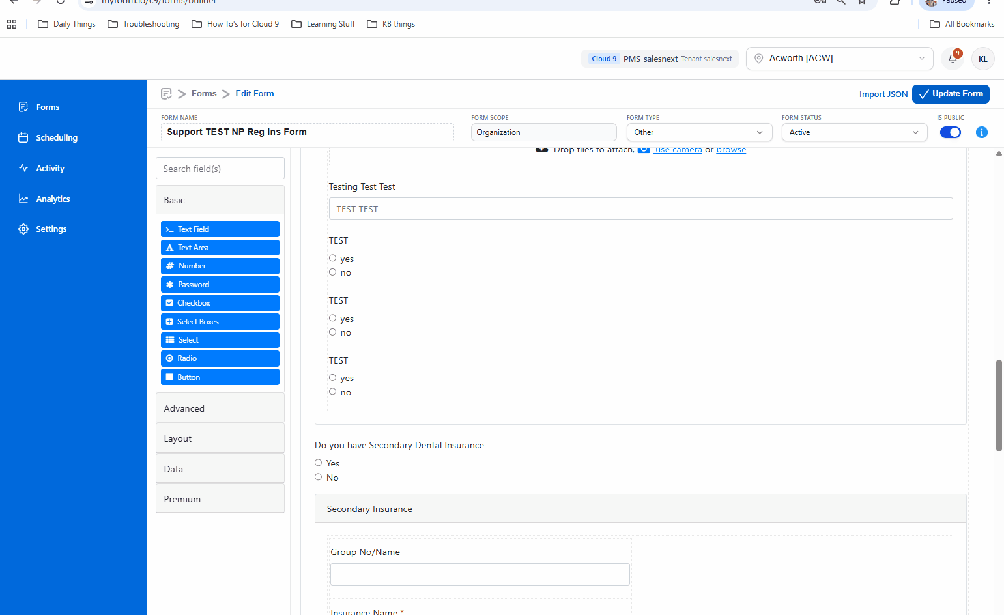Choose 'No' for Secondary Dental Insurance
The width and height of the screenshot is (1004, 615).
318,477
